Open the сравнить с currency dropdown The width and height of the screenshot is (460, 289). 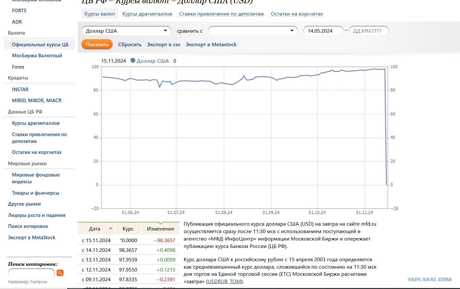click(x=253, y=31)
